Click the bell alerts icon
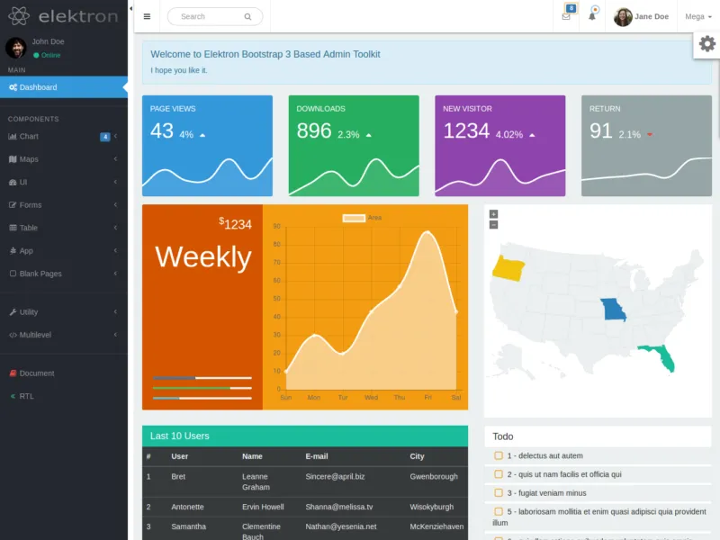The height and width of the screenshot is (540, 720). [x=592, y=15]
